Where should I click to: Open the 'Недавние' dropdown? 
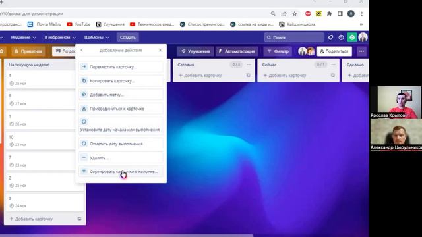click(24, 38)
